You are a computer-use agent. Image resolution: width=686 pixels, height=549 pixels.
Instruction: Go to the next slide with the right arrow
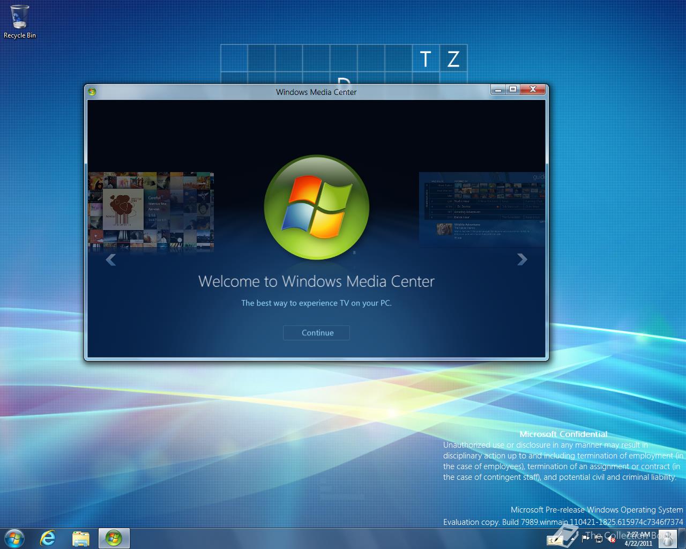(x=522, y=259)
